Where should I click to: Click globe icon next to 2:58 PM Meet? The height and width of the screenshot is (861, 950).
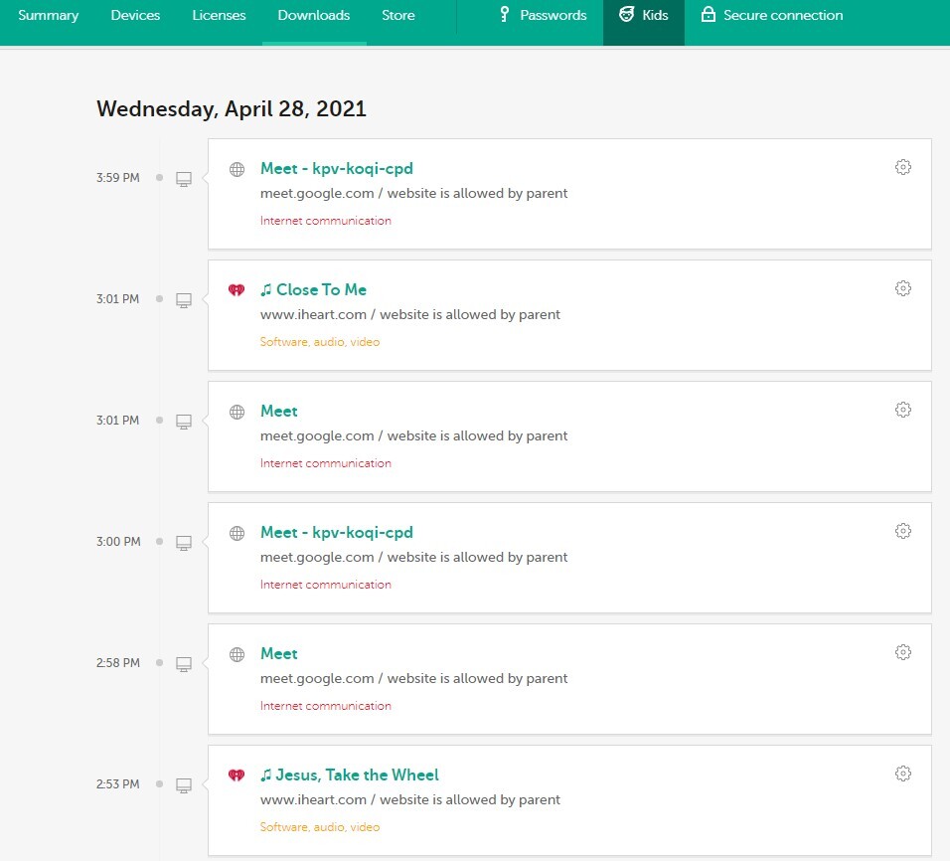237,654
